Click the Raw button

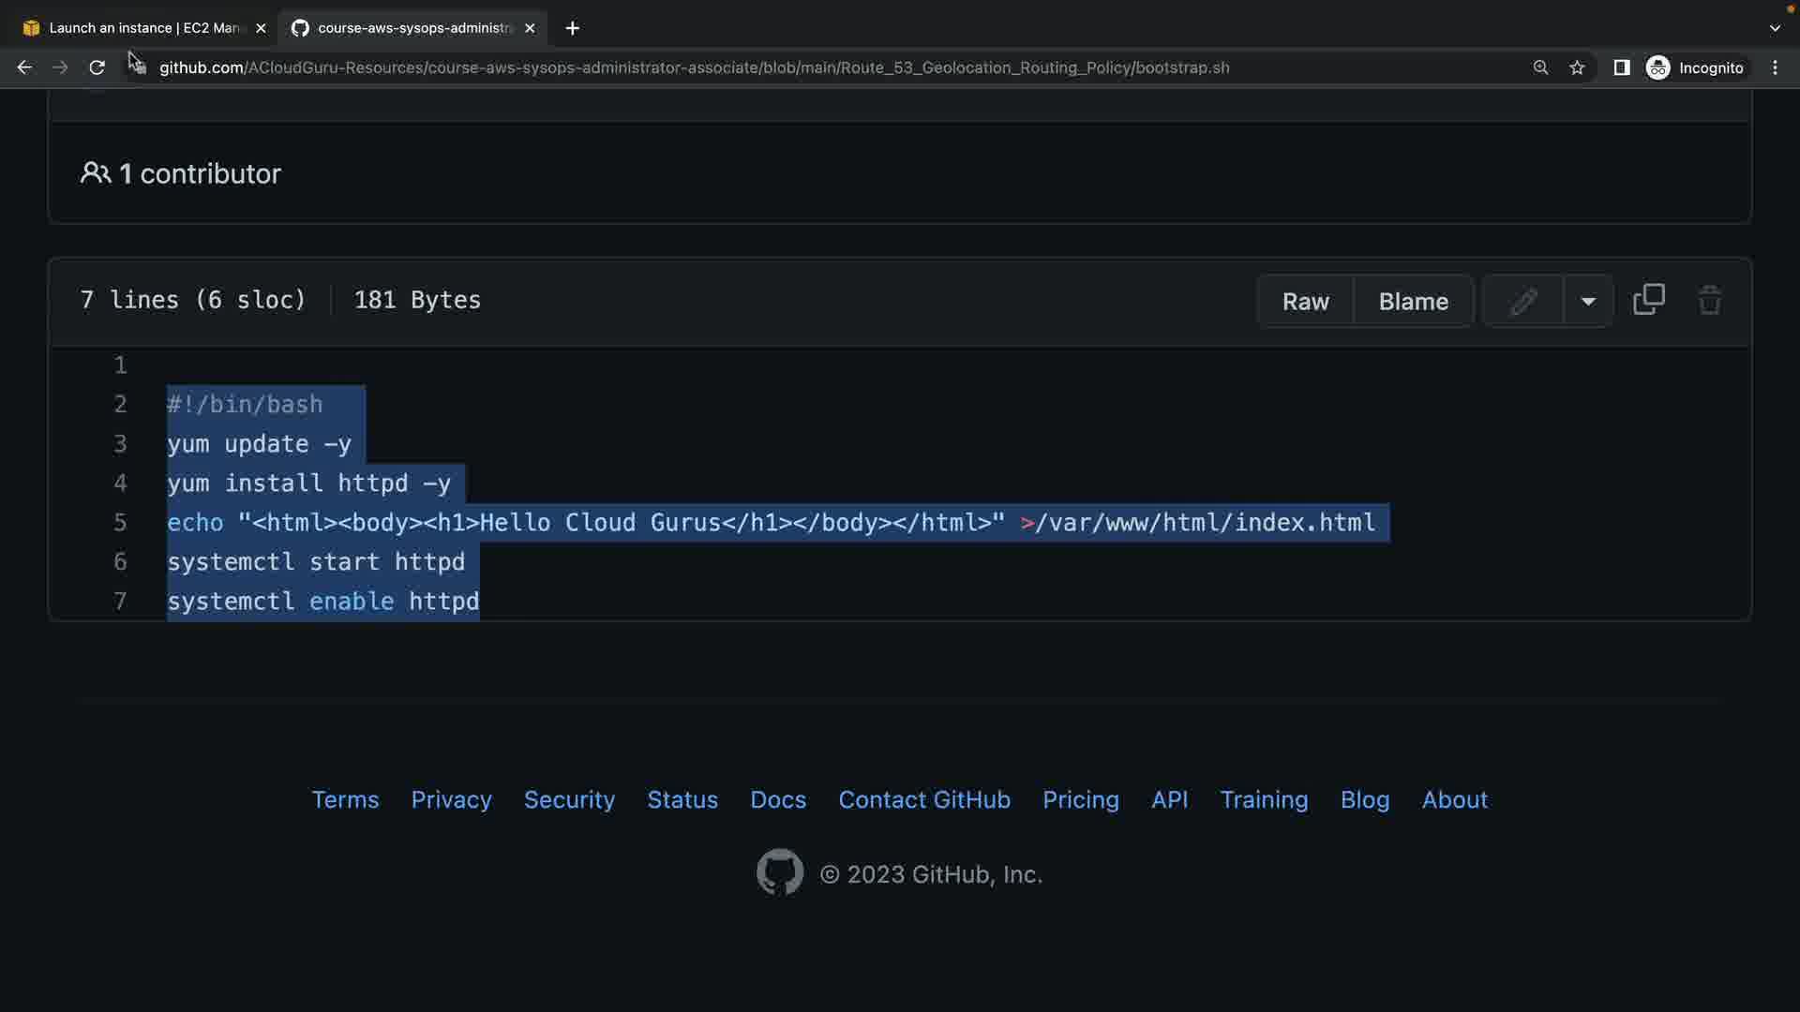1305,301
